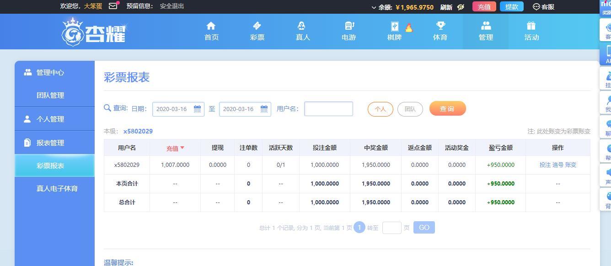
Task: Open the 彩票 lottery ticket icon
Action: pos(257,26)
